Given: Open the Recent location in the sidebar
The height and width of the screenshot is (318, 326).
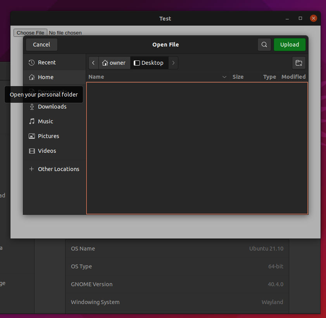Looking at the screenshot, I should pyautogui.click(x=55, y=62).
